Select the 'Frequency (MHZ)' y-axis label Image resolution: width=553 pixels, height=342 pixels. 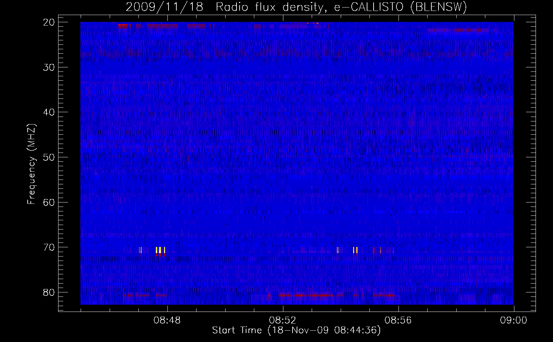(x=31, y=164)
